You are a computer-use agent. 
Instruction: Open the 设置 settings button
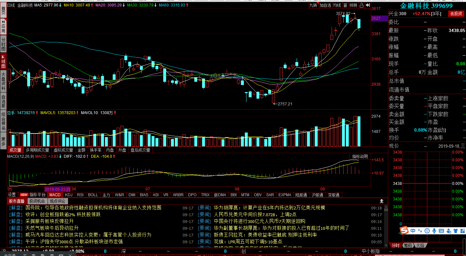pyautogui.click(x=12, y=195)
